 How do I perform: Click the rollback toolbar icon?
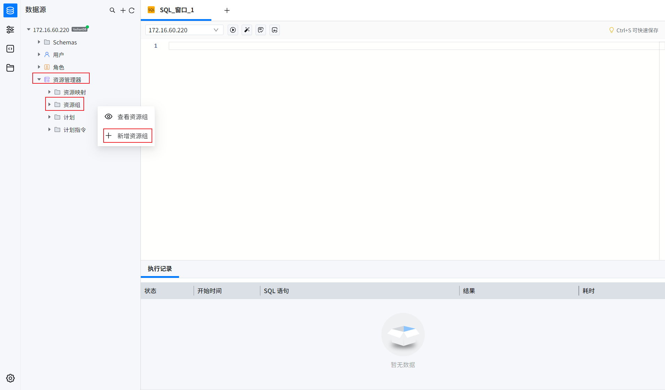(275, 30)
